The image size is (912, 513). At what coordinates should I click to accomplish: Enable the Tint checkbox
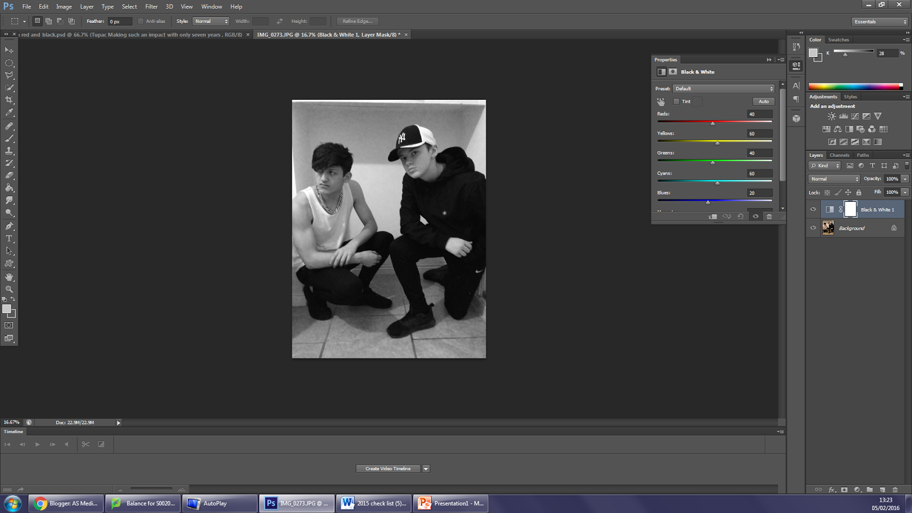[676, 101]
